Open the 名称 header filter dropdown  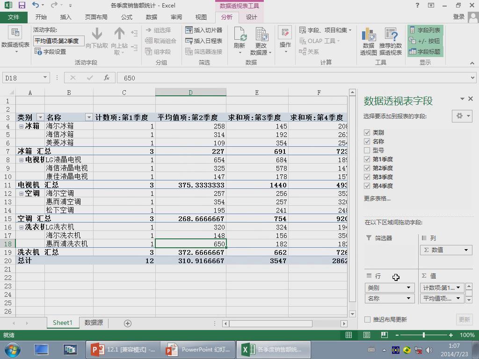pyautogui.click(x=89, y=117)
